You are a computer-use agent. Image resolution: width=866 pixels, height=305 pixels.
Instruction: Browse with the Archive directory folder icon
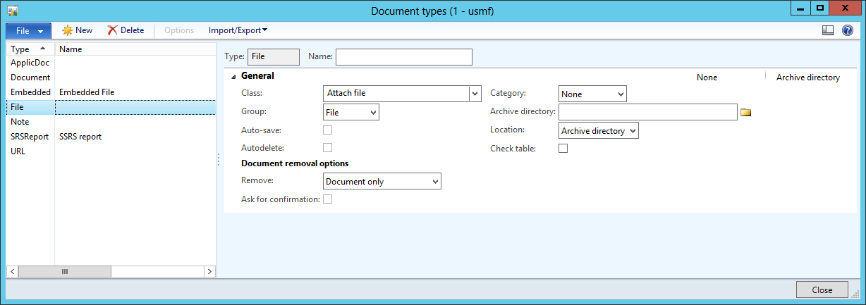745,112
